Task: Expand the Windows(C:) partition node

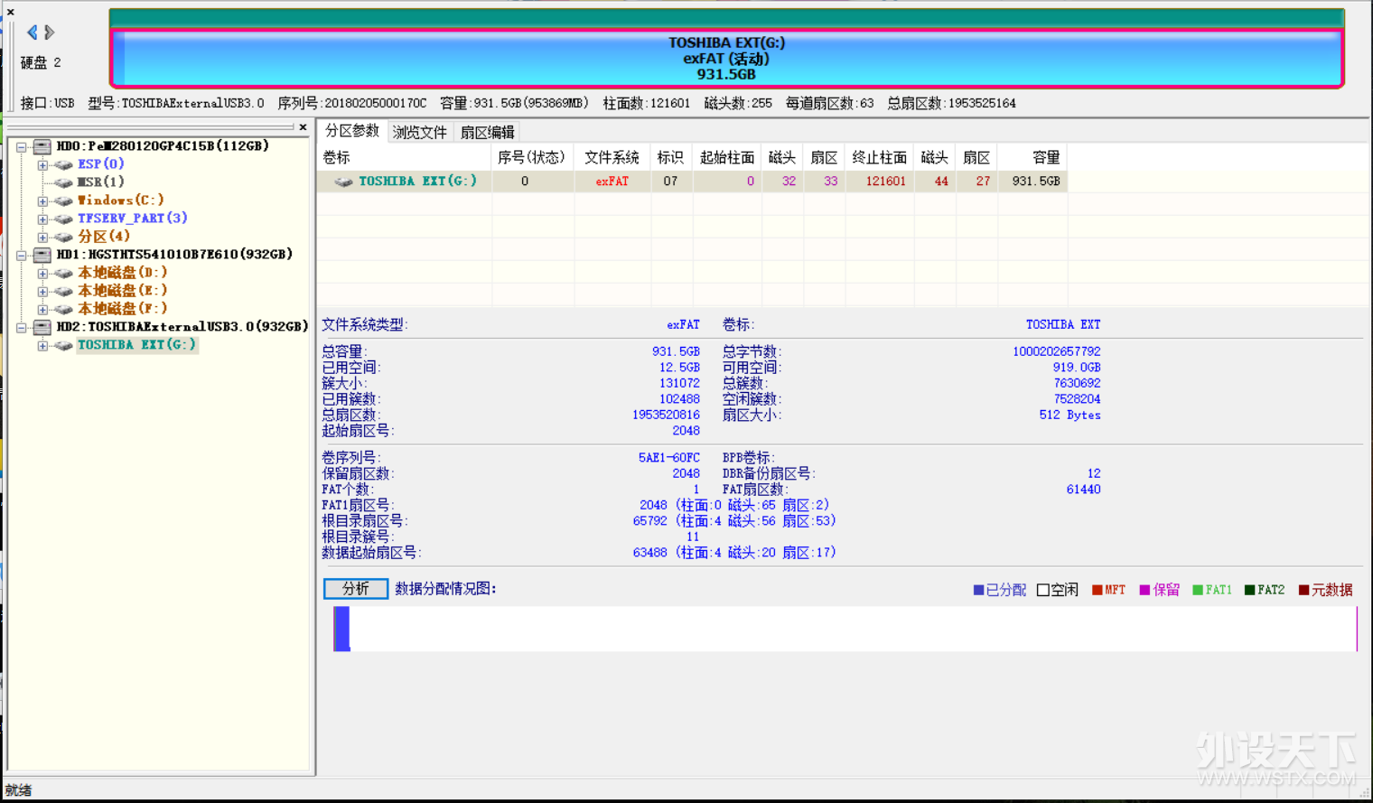Action: (42, 201)
